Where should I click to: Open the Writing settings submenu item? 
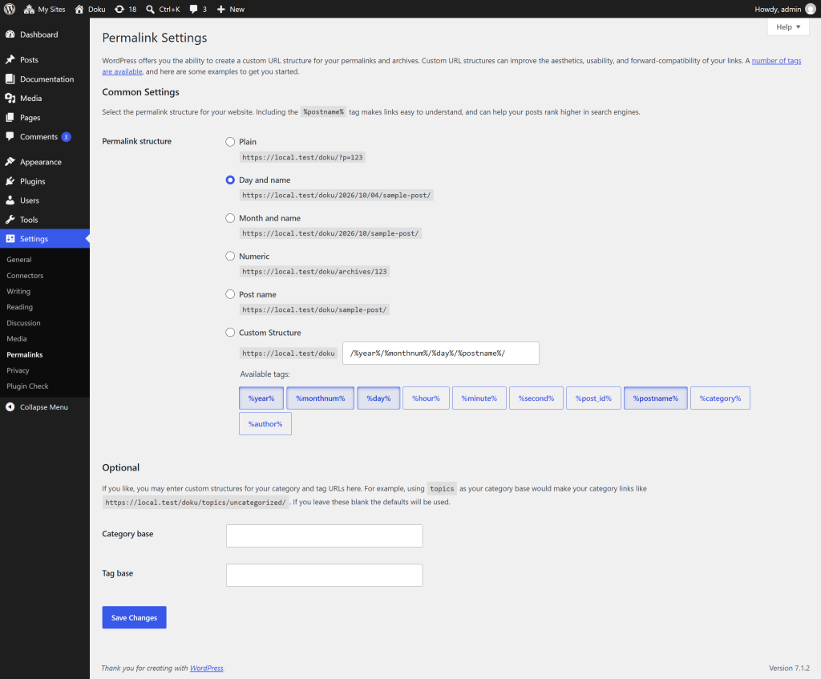pyautogui.click(x=18, y=291)
